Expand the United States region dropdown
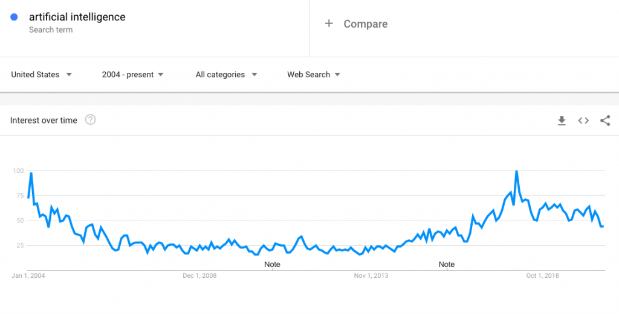 tap(42, 74)
